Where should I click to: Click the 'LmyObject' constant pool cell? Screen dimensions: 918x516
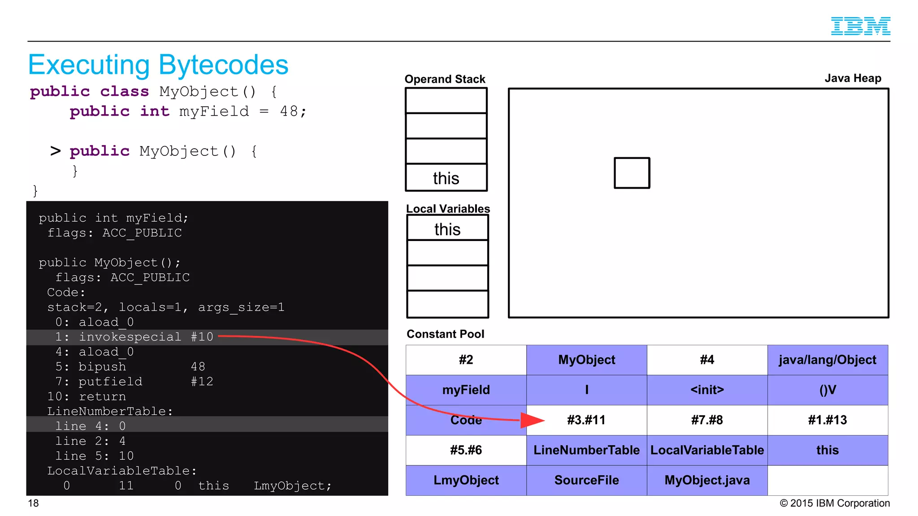coord(466,480)
